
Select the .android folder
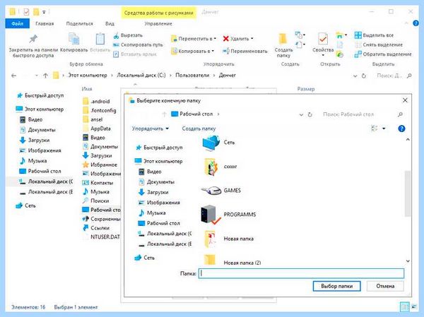click(97, 102)
